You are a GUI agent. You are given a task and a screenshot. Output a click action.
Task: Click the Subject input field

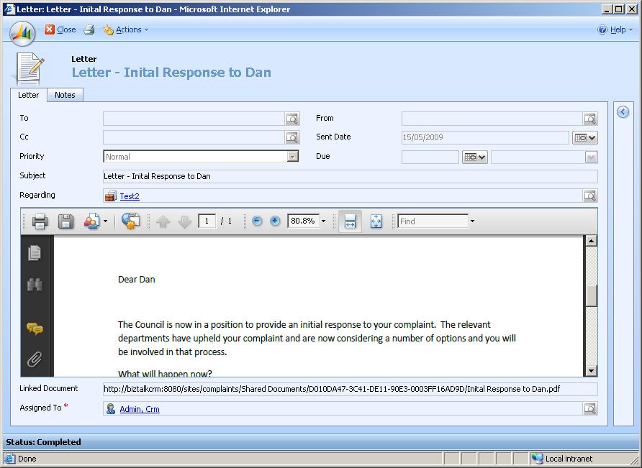350,176
